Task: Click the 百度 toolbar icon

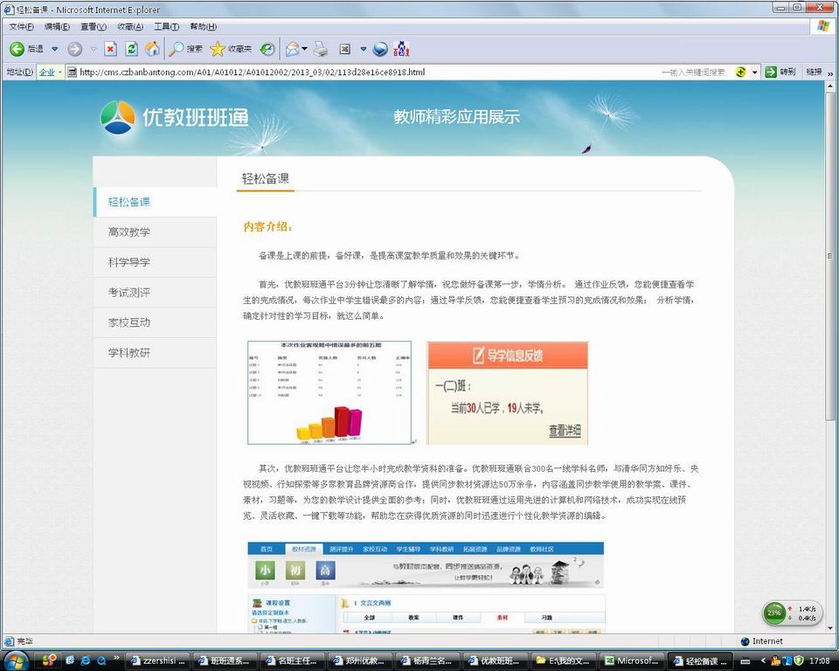Action: pyautogui.click(x=401, y=49)
